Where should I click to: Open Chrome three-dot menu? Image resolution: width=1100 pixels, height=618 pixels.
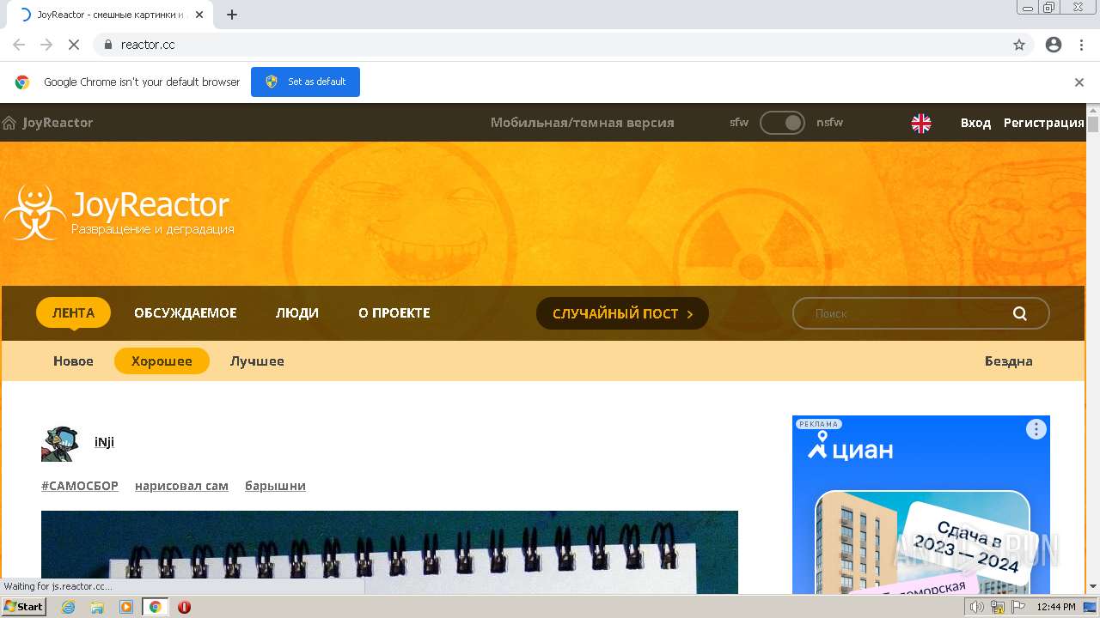pos(1081,45)
